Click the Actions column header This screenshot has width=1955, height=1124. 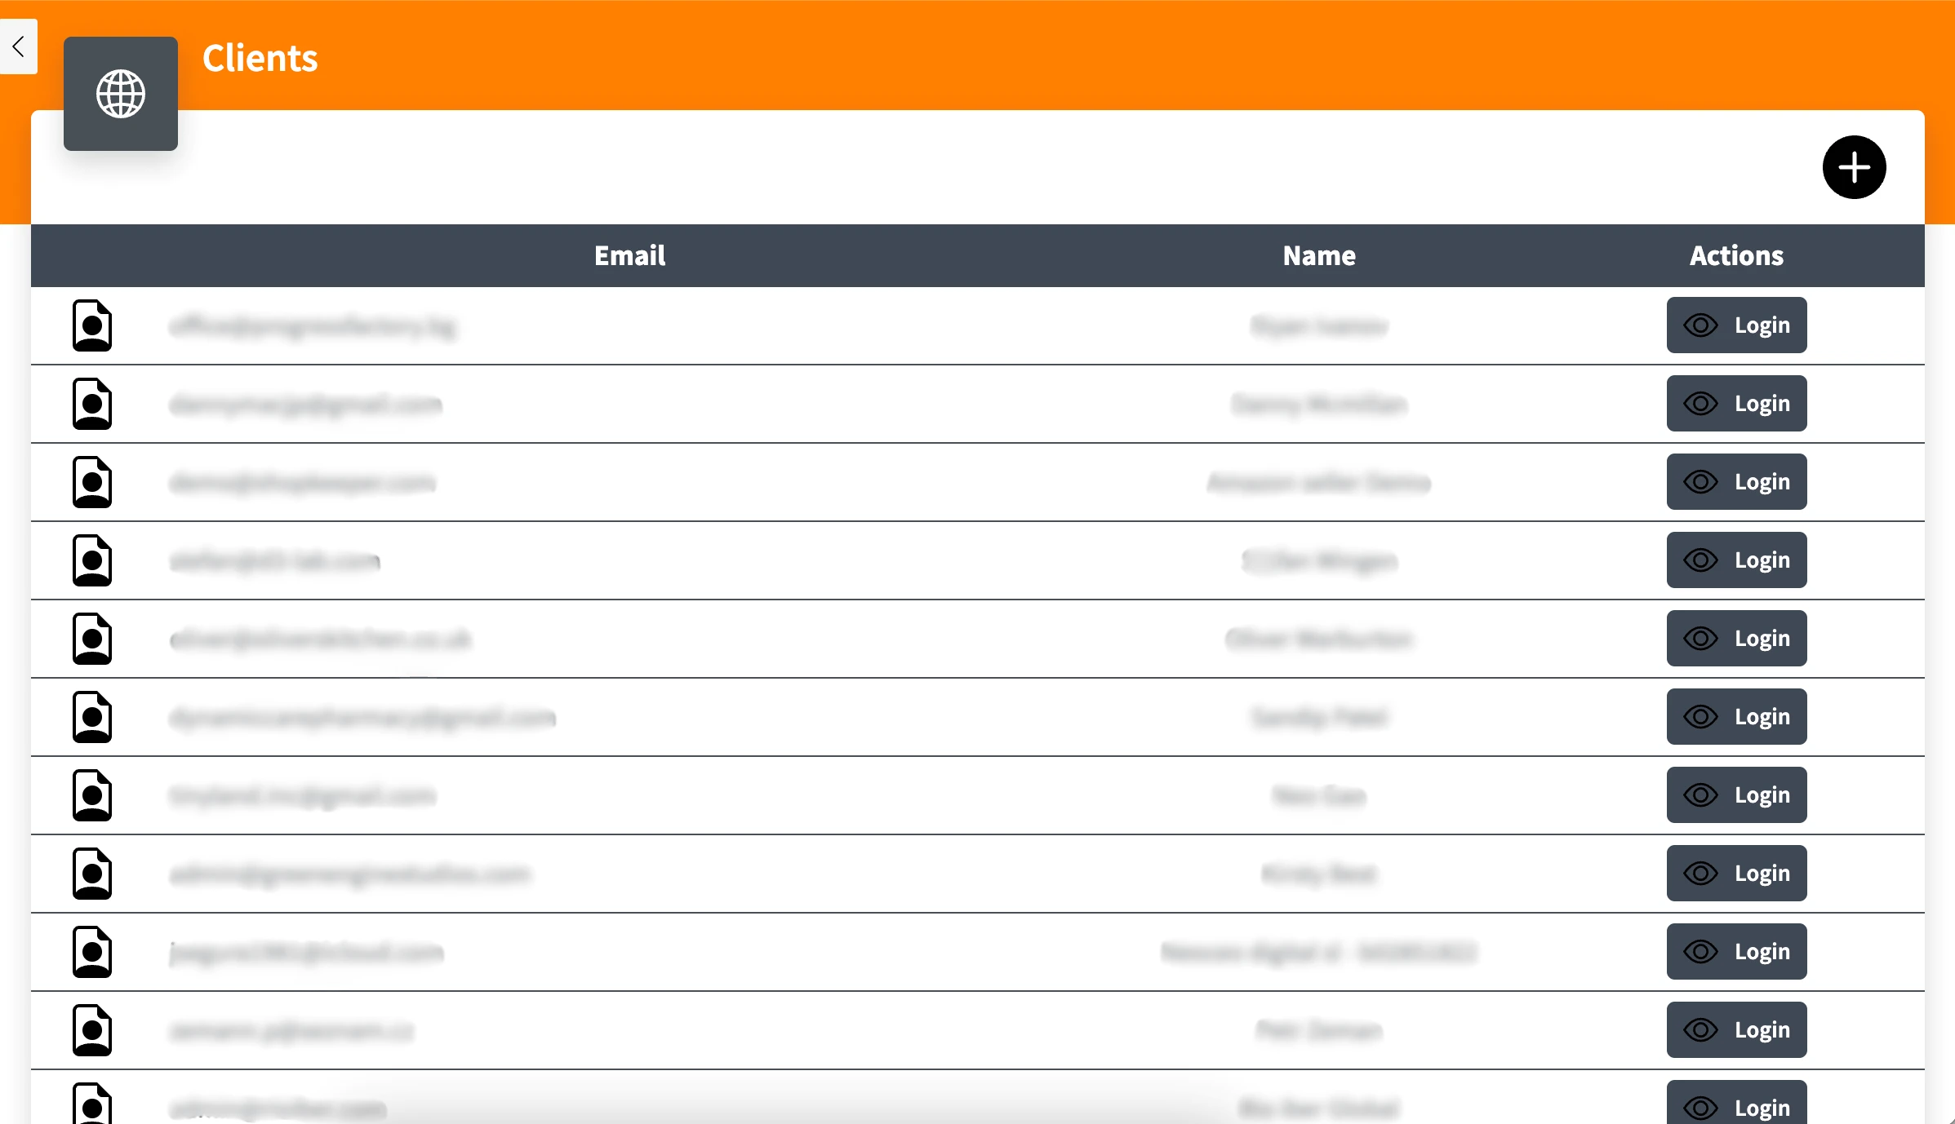pos(1736,255)
